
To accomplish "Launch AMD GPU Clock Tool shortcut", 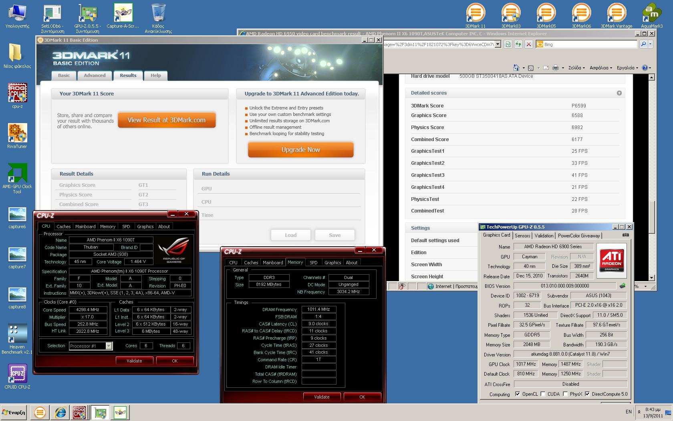I will pyautogui.click(x=17, y=178).
